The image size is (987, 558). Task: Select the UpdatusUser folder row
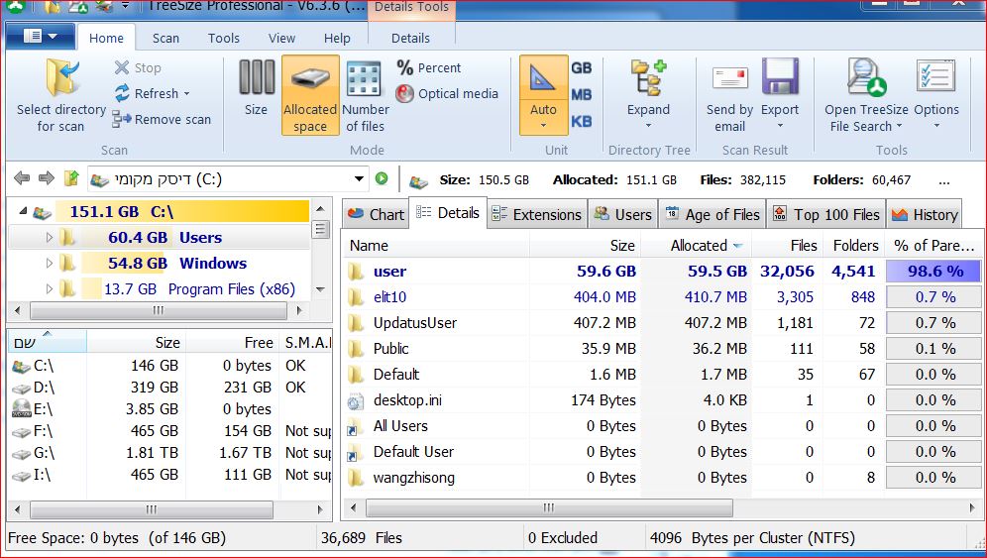pyautogui.click(x=662, y=322)
